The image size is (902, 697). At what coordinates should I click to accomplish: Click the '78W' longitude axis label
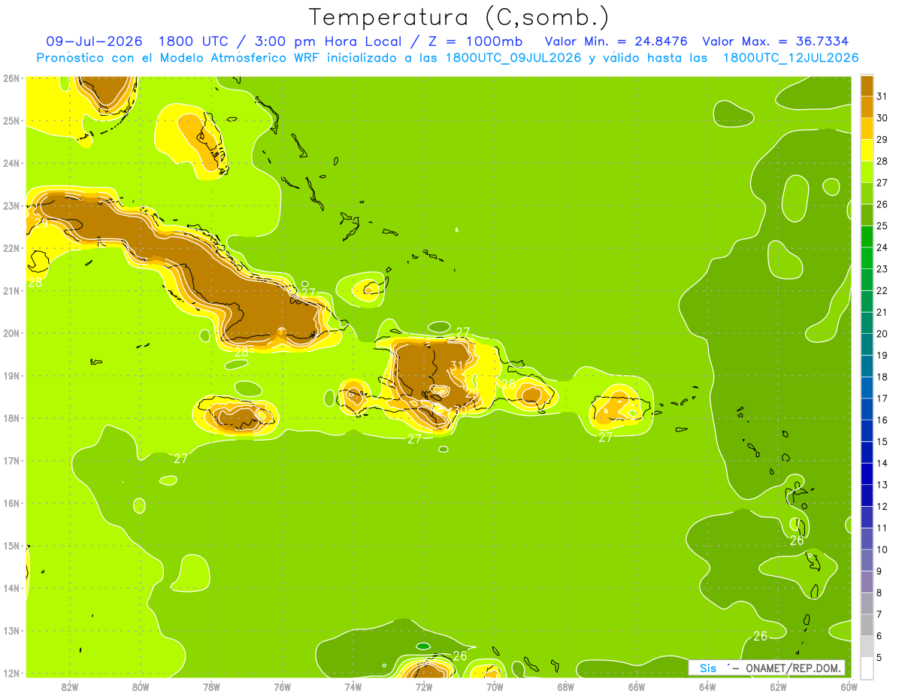(x=211, y=686)
